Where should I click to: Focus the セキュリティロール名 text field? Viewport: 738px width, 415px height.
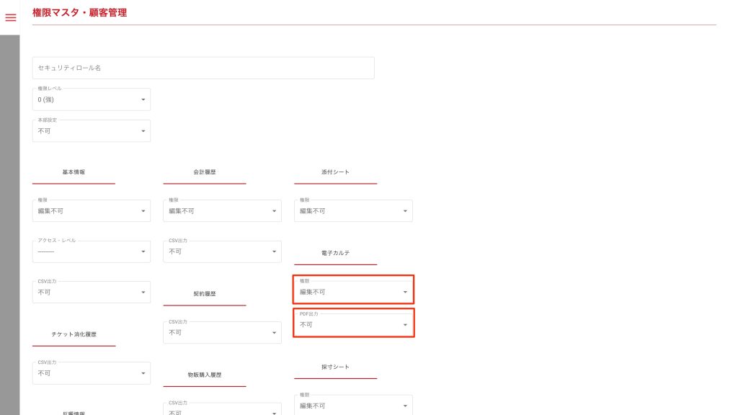click(x=203, y=68)
